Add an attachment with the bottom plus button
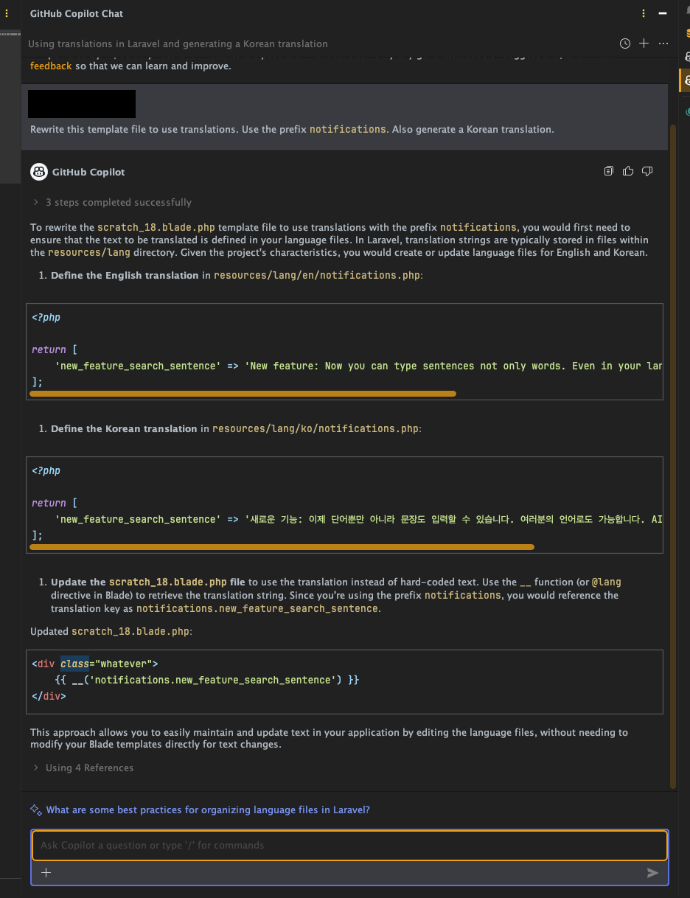Screen dimensions: 690x898 click(46, 873)
